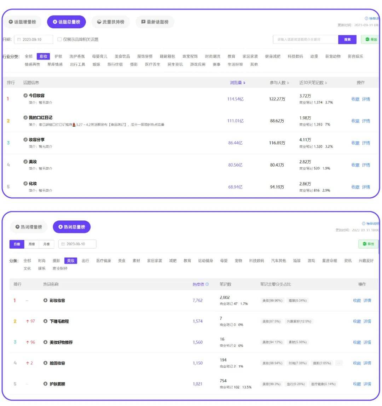Image resolution: width=382 pixels, height=406 pixels.
Task: Select the 周榜 period toggle
Action: [31, 244]
